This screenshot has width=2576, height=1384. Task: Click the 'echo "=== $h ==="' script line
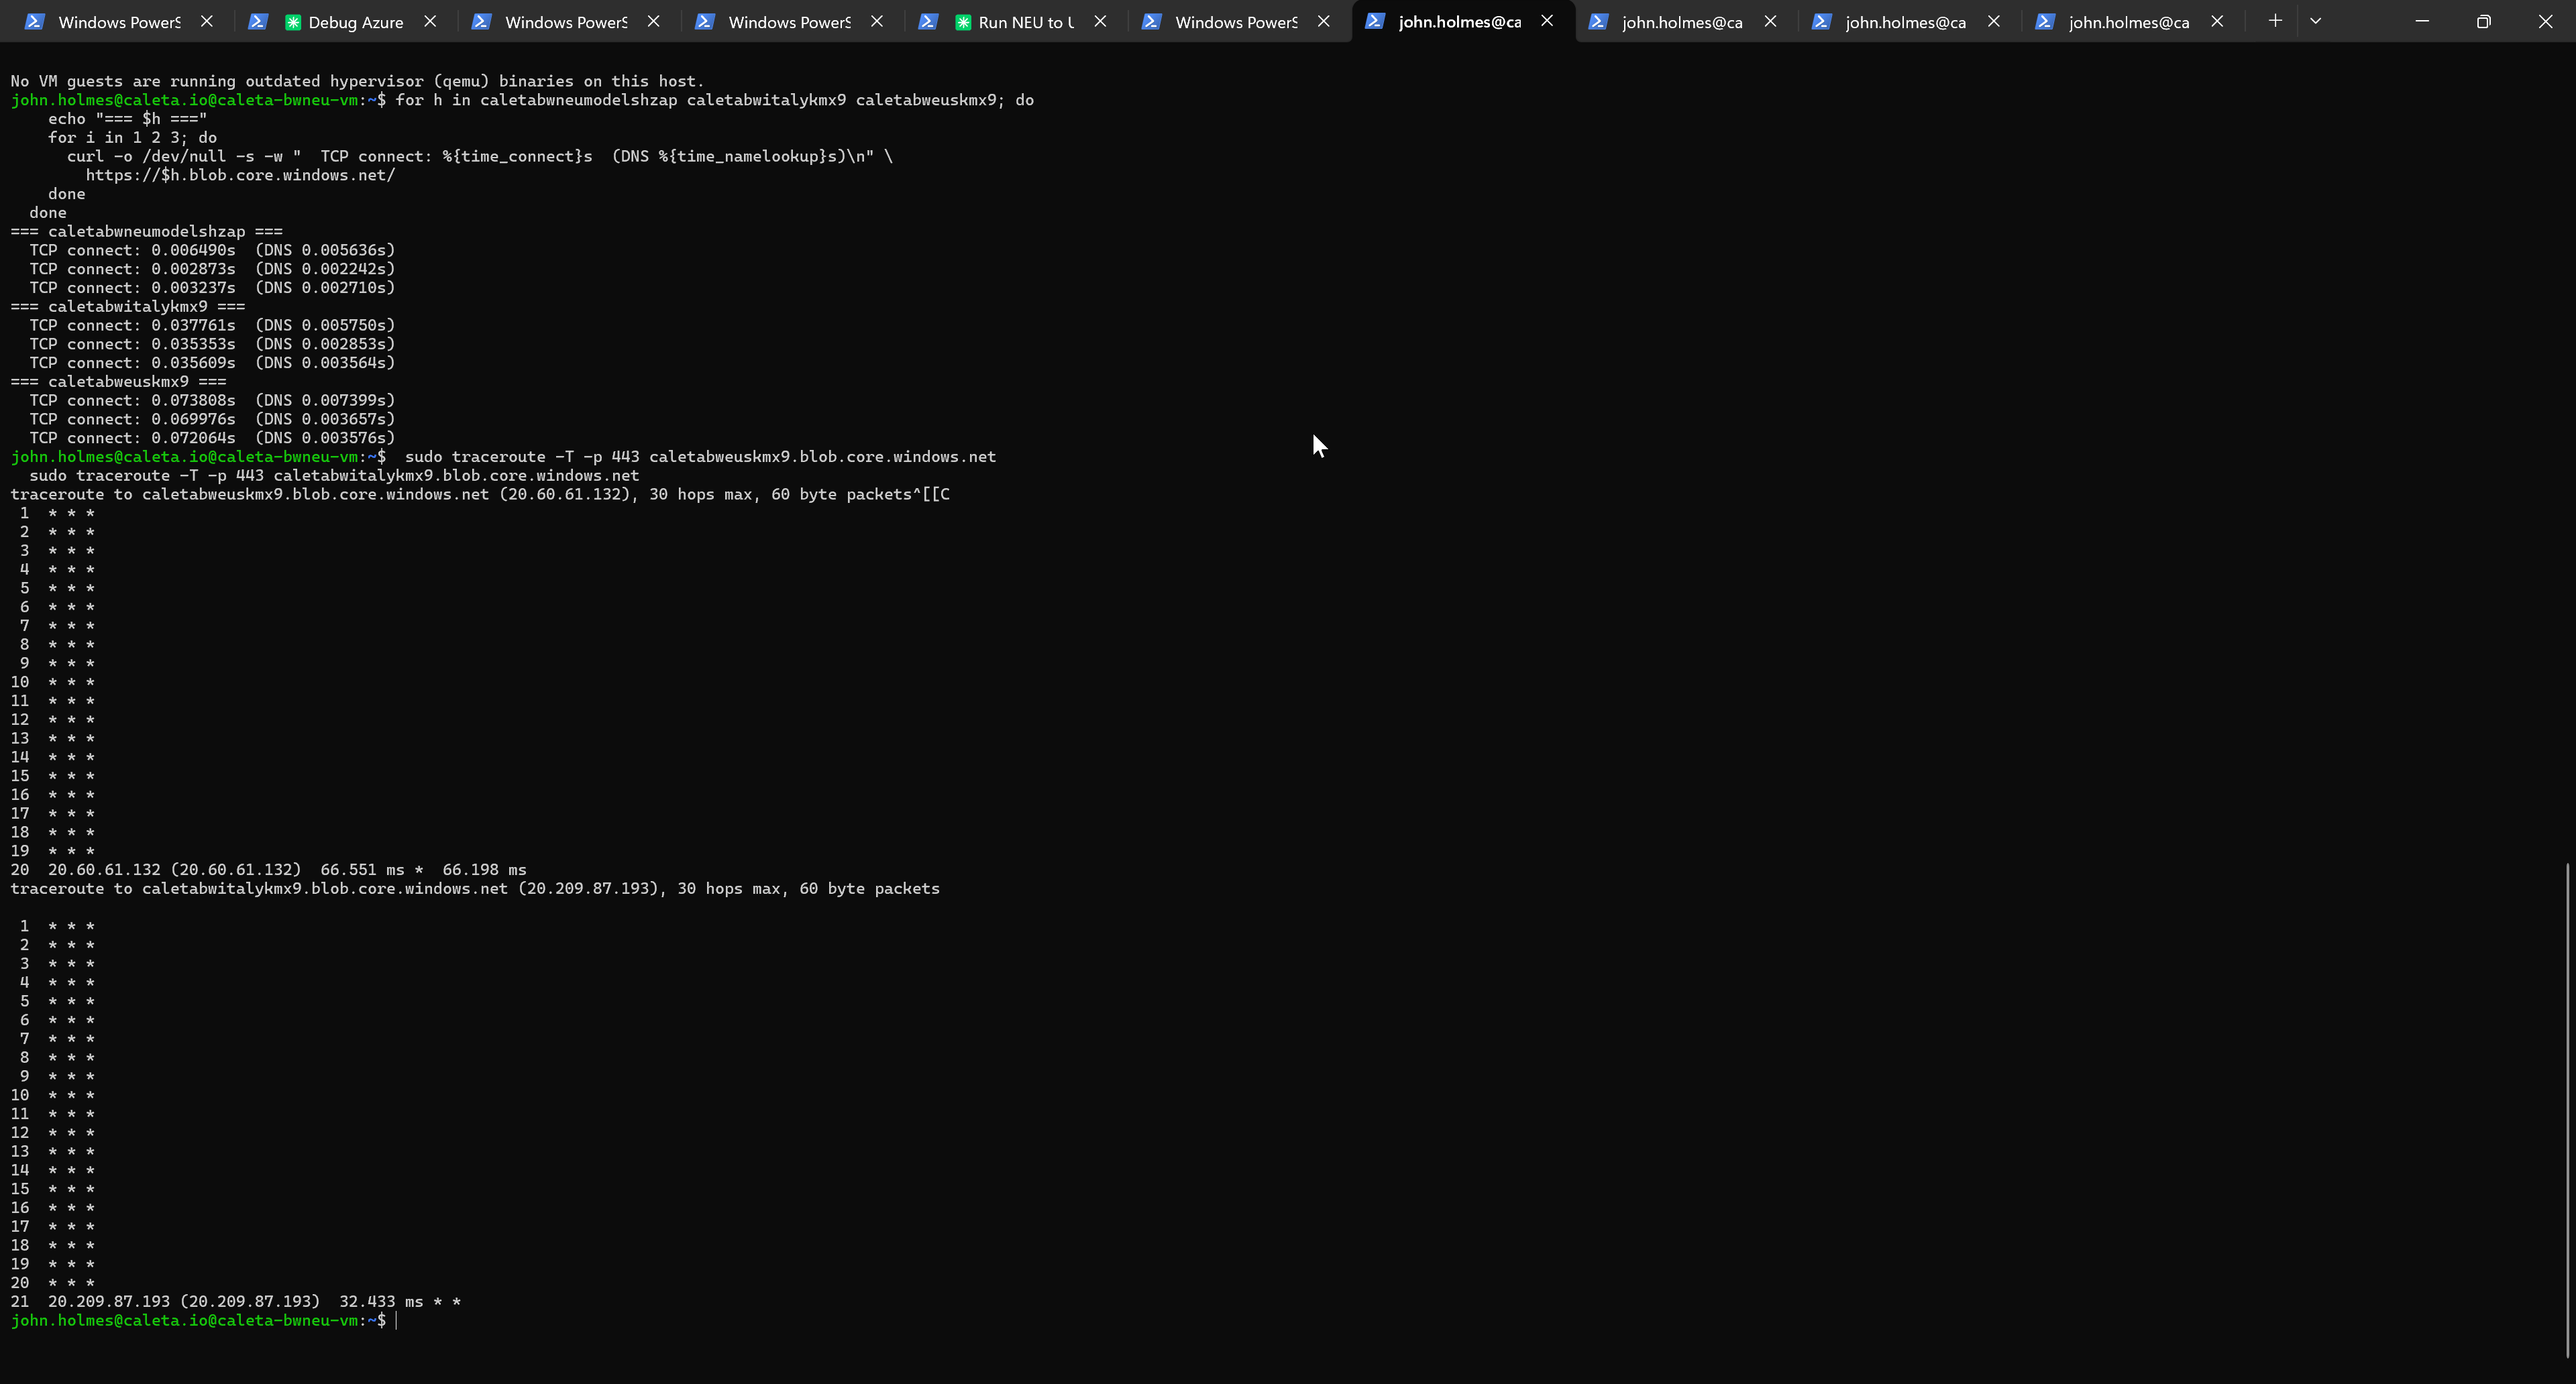pyautogui.click(x=127, y=119)
